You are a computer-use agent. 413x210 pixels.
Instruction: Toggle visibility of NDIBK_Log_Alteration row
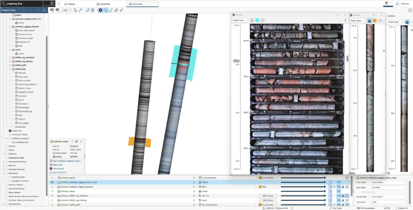click(52, 196)
